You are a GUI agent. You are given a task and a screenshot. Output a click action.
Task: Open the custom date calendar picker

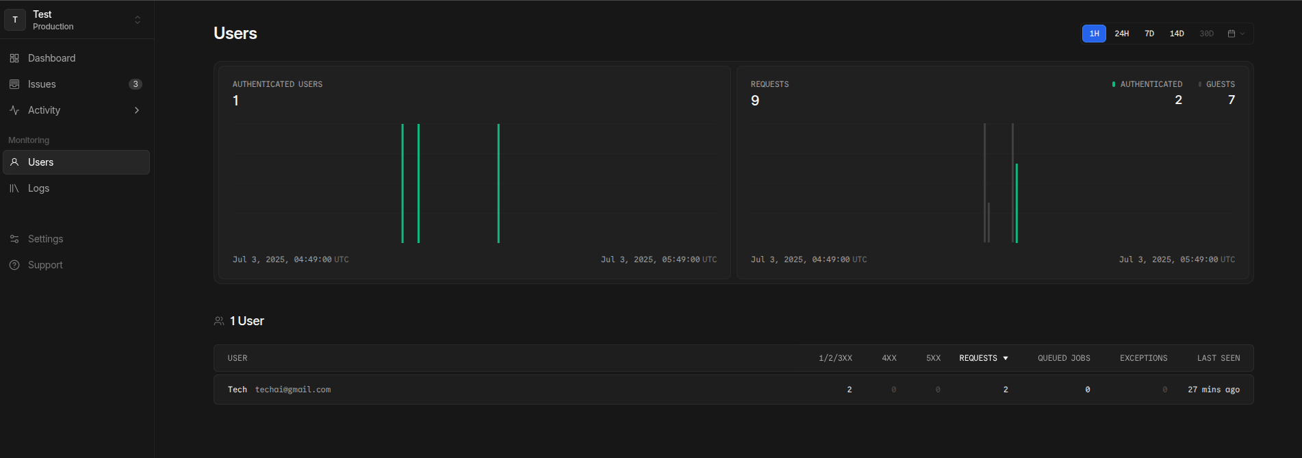pyautogui.click(x=1236, y=34)
